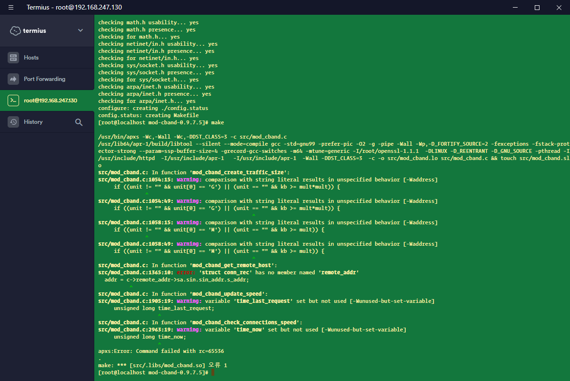The height and width of the screenshot is (381, 570).
Task: Minimize the Termius window
Action: click(x=515, y=8)
